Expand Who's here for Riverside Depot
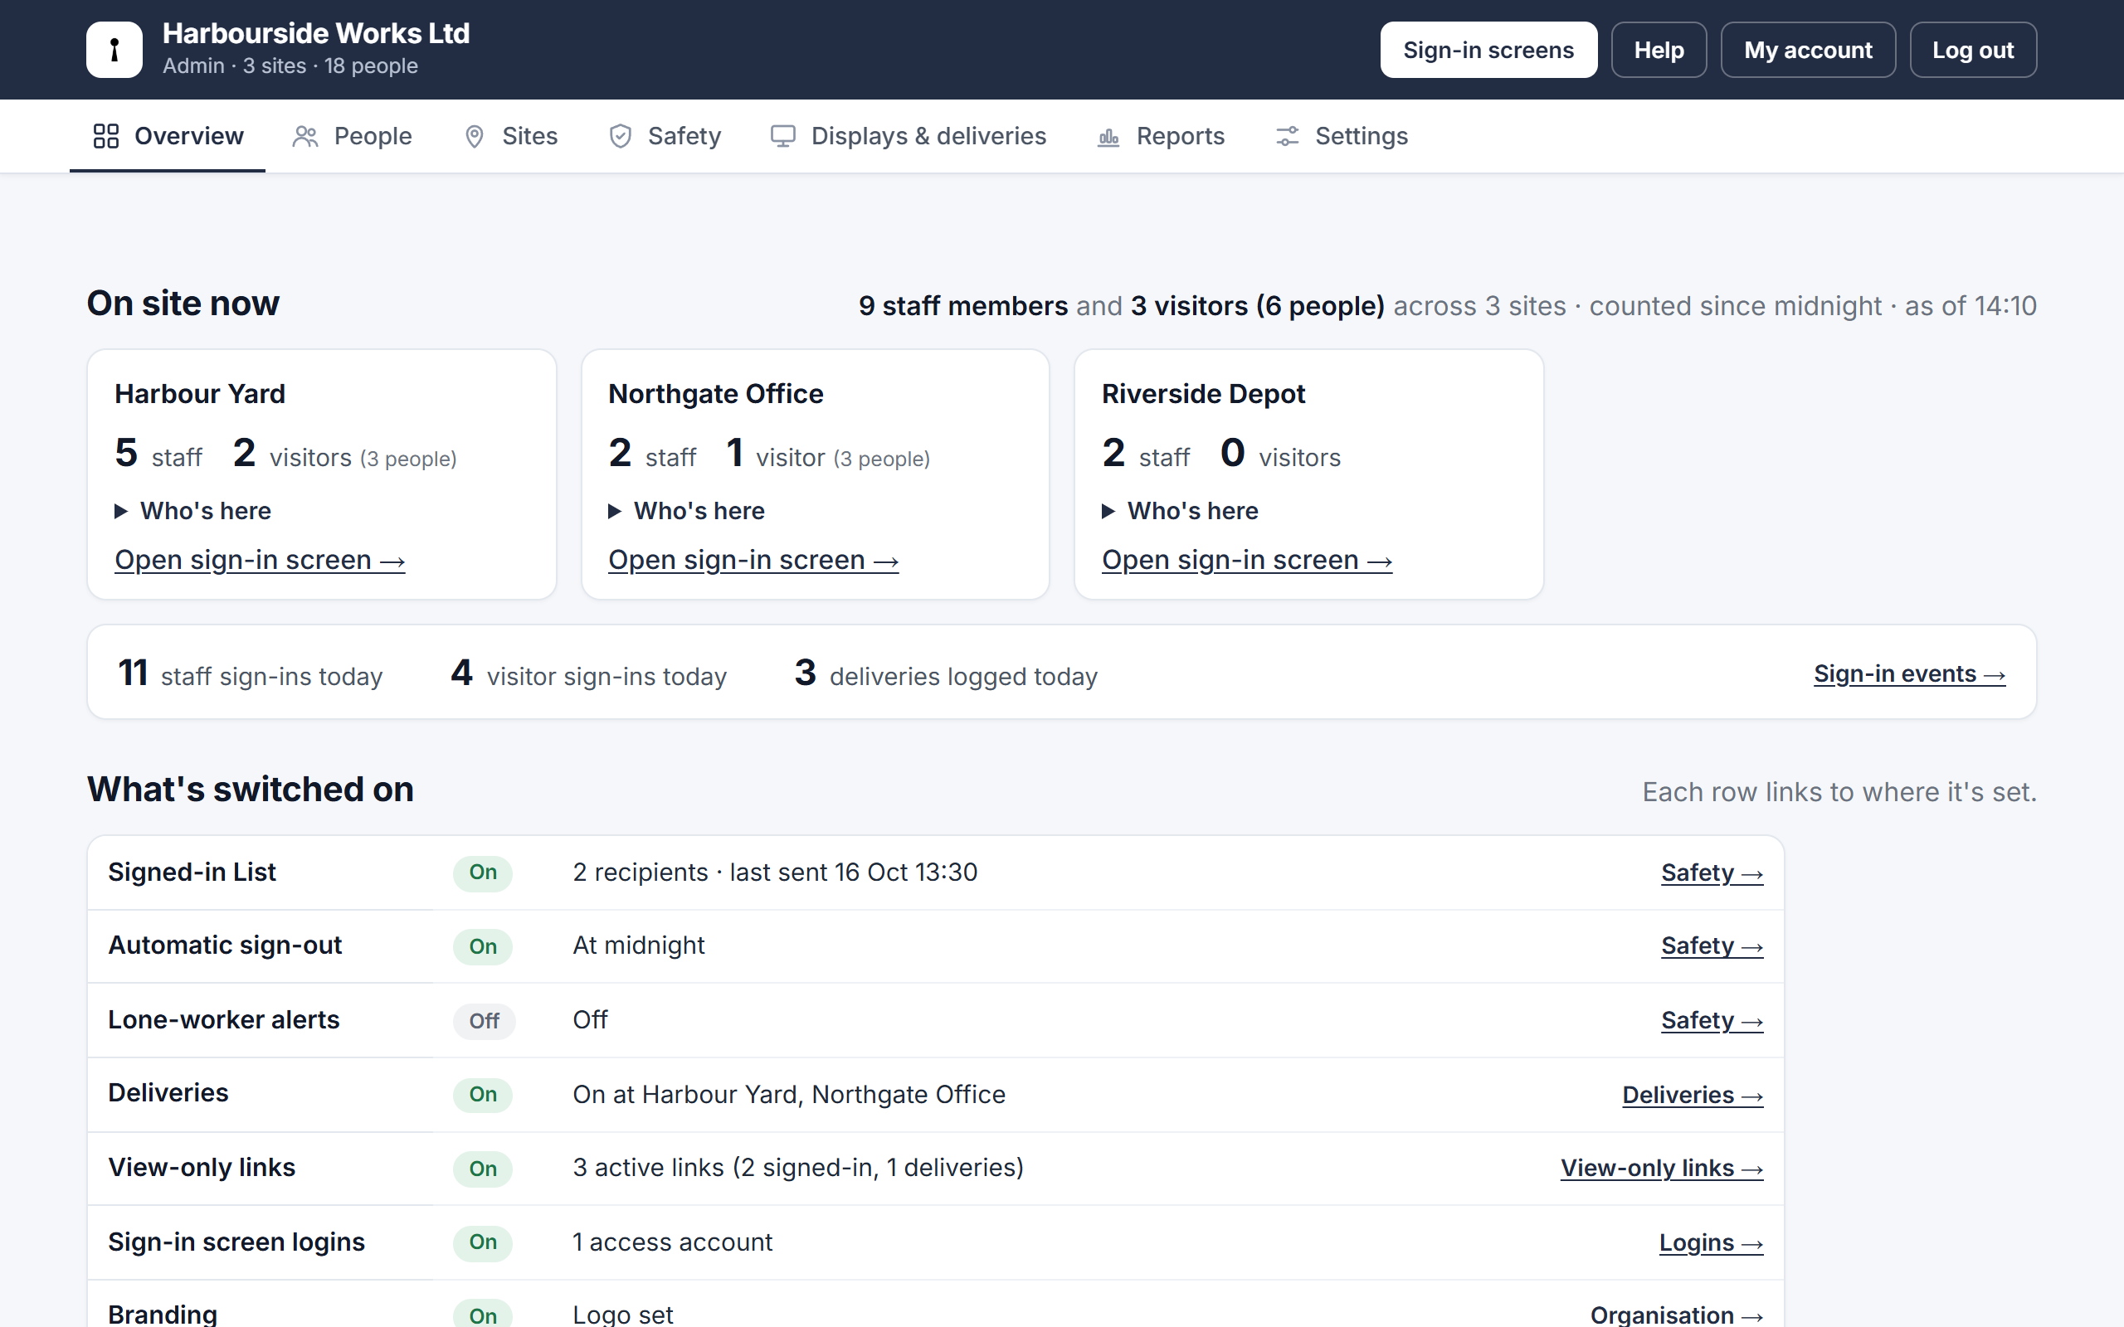This screenshot has width=2124, height=1327. coord(1180,511)
